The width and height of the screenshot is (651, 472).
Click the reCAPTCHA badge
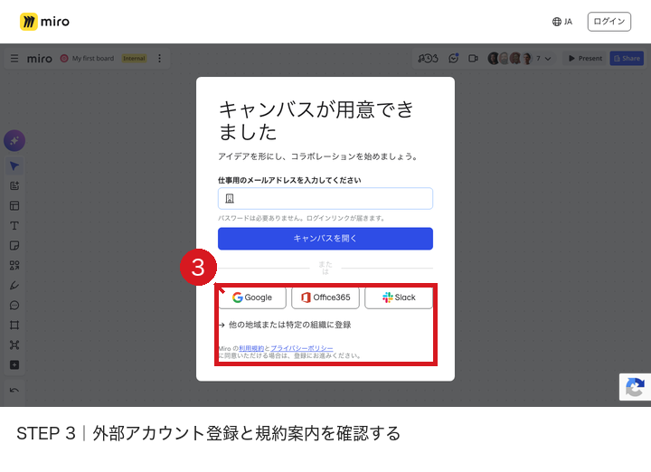635,387
